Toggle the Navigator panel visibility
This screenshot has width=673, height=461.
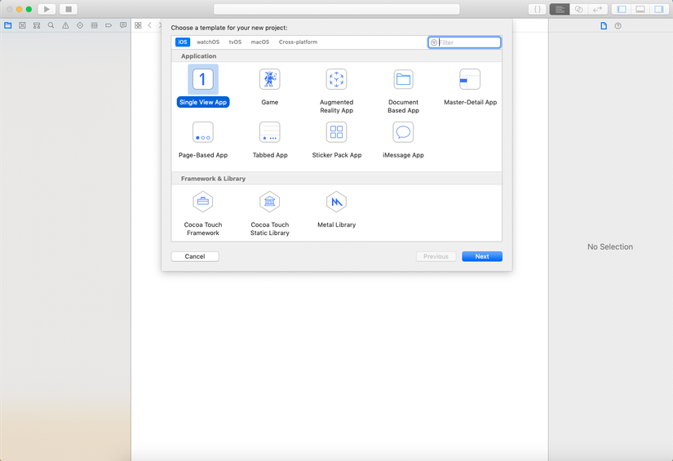click(x=622, y=9)
